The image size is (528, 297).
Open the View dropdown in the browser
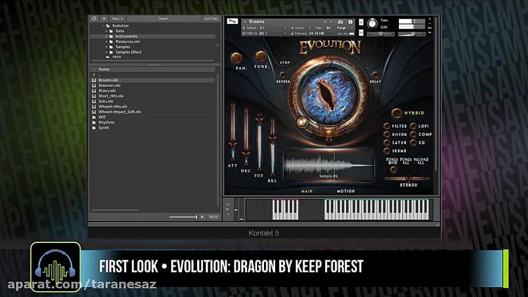click(118, 18)
